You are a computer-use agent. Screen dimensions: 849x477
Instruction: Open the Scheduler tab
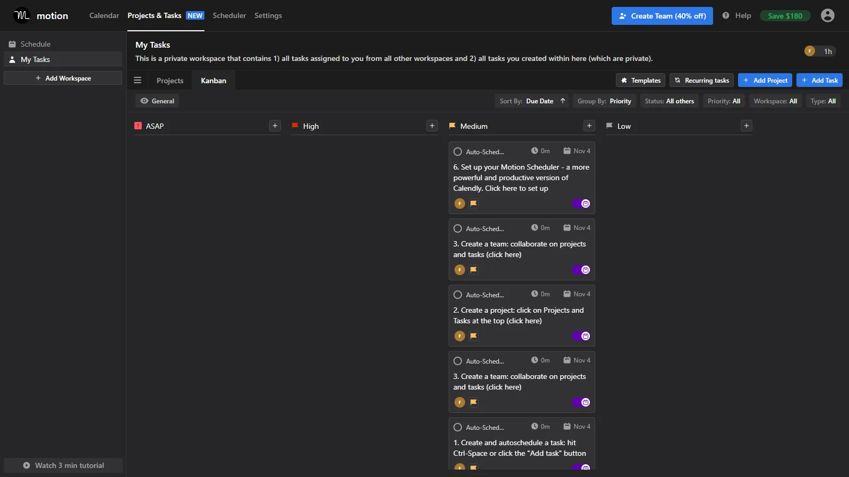pos(229,15)
